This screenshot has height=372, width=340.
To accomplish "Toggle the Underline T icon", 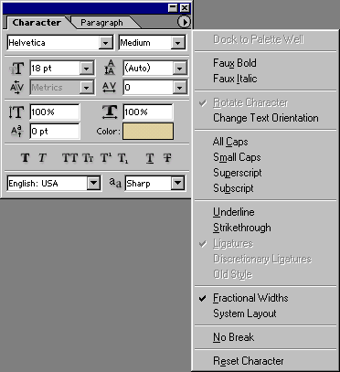I will (x=150, y=158).
